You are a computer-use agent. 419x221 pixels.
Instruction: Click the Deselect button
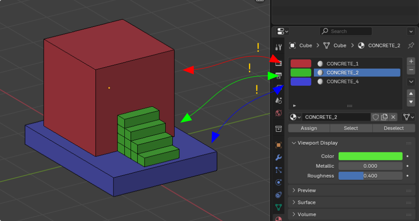(393, 128)
